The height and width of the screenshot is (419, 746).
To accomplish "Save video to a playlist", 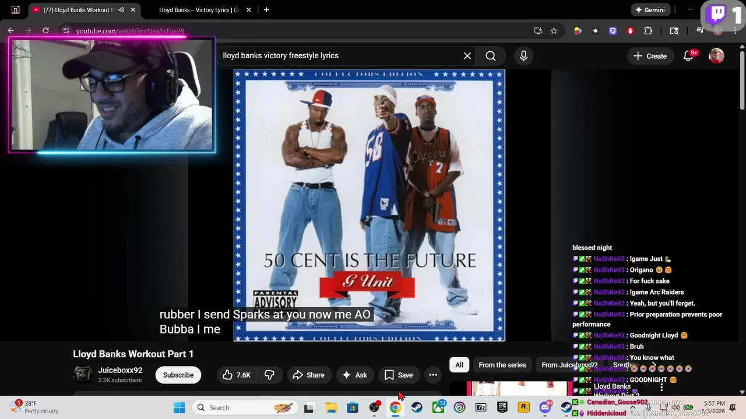I will [399, 375].
